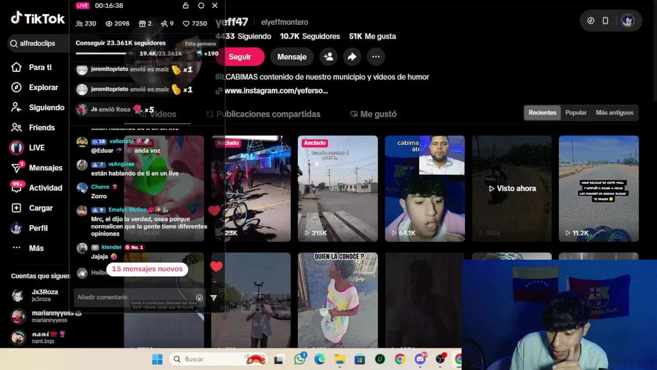Open WhatsApp from taskbar
Screen dimensions: 657x370
point(300,359)
